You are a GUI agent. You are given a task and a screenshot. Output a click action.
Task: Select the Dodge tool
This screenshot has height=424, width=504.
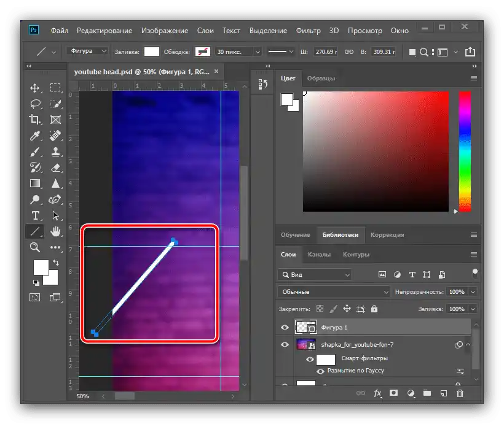click(x=34, y=199)
